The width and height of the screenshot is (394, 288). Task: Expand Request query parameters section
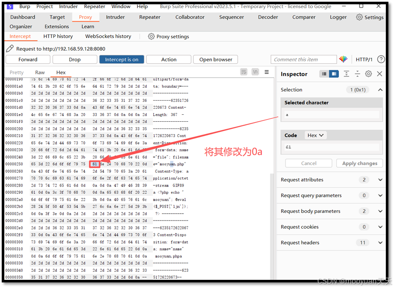[380, 196]
